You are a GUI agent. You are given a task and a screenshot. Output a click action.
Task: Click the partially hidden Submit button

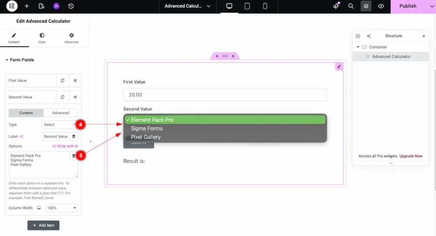pyautogui.click(x=138, y=145)
